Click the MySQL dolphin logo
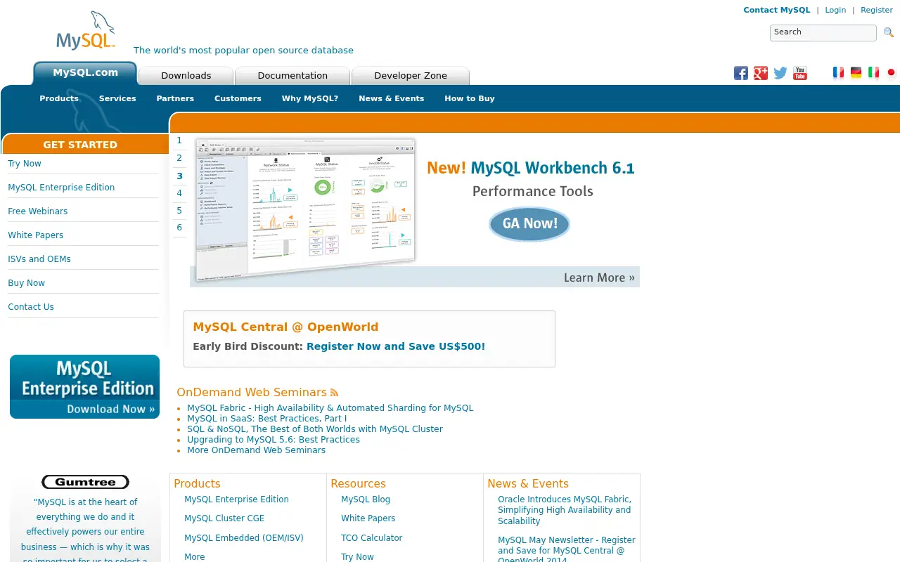The height and width of the screenshot is (562, 900). click(x=86, y=32)
